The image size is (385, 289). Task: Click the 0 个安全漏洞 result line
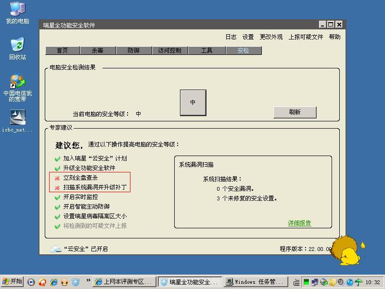(x=235, y=189)
